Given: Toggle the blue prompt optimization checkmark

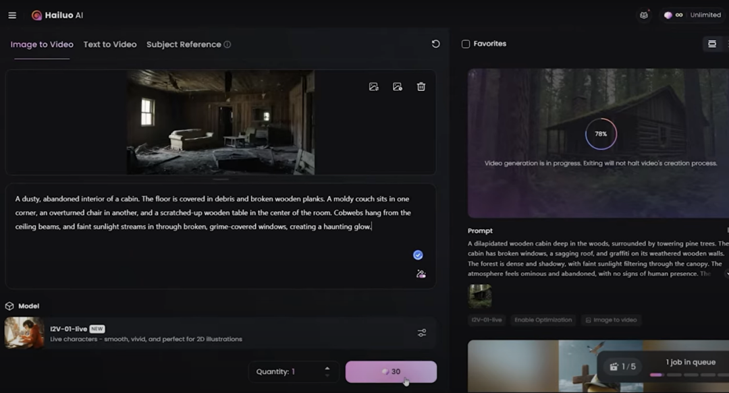Looking at the screenshot, I should 418,255.
